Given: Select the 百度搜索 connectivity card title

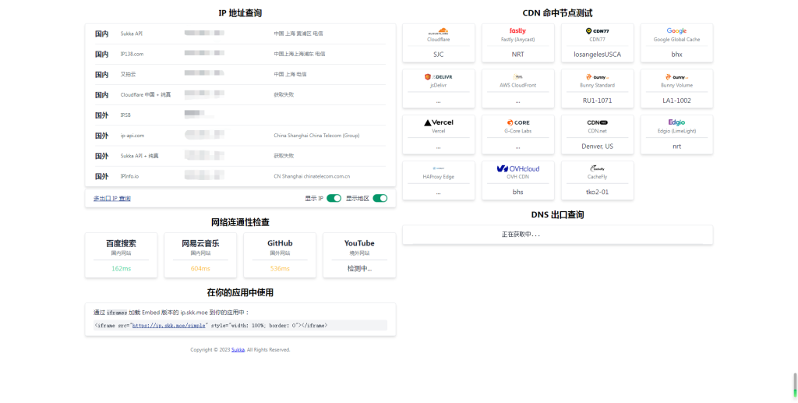Looking at the screenshot, I should point(121,243).
